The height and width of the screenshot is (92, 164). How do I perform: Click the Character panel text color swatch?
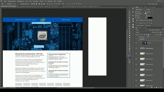click(150, 18)
